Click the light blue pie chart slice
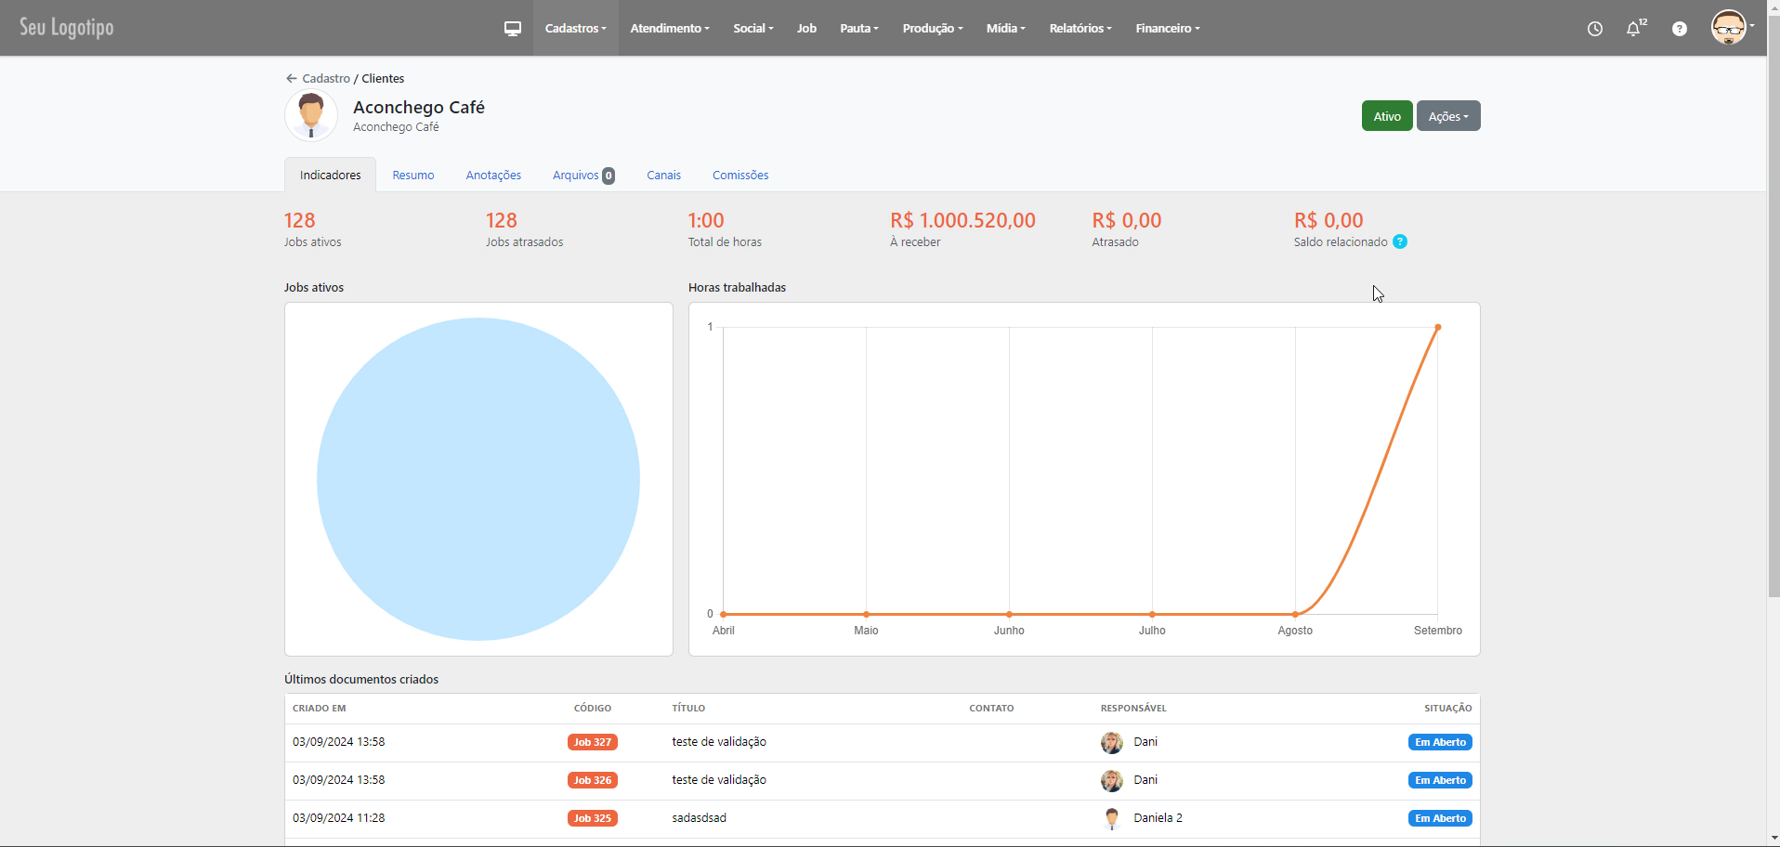 [478, 479]
